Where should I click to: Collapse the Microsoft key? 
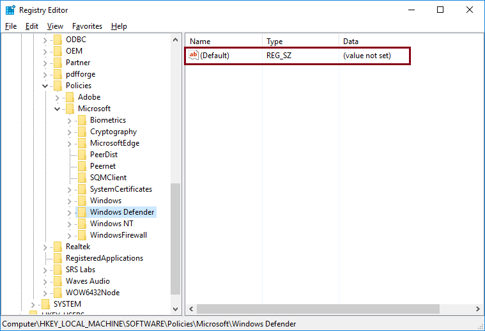pos(58,109)
